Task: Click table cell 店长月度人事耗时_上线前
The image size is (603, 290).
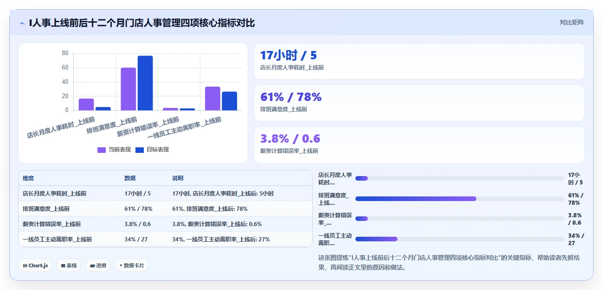Action: point(54,194)
